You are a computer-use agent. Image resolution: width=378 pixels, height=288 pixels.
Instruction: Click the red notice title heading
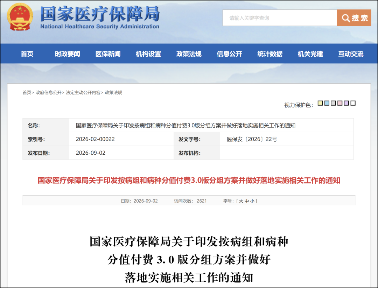[189, 180]
